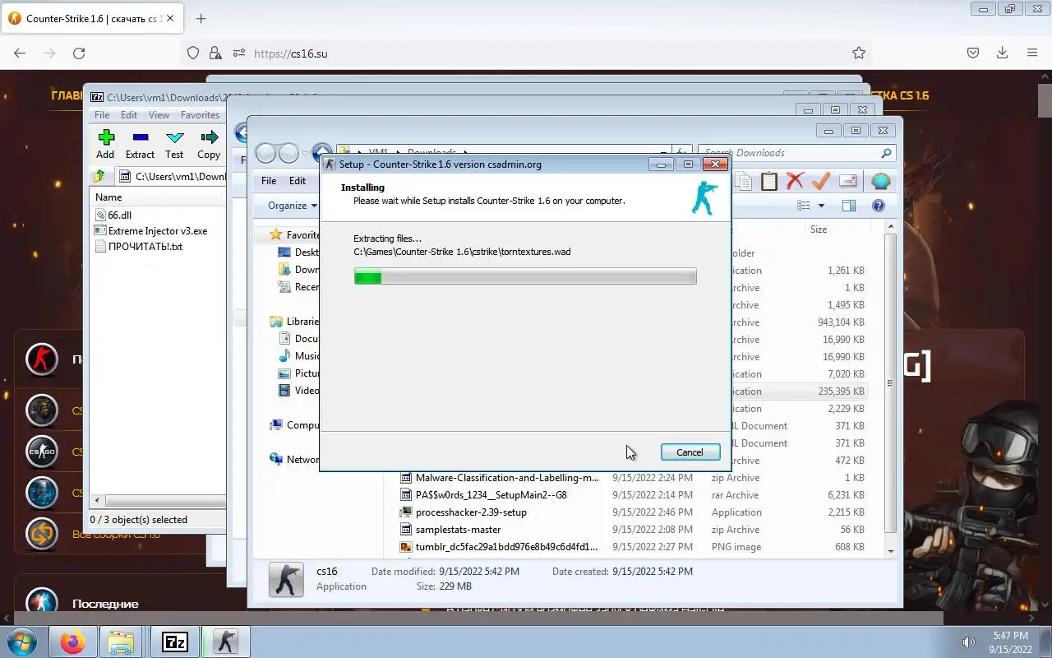Viewport: 1052px width, 658px height.
Task: Click the Explorer Copy pages icon
Action: tap(743, 181)
